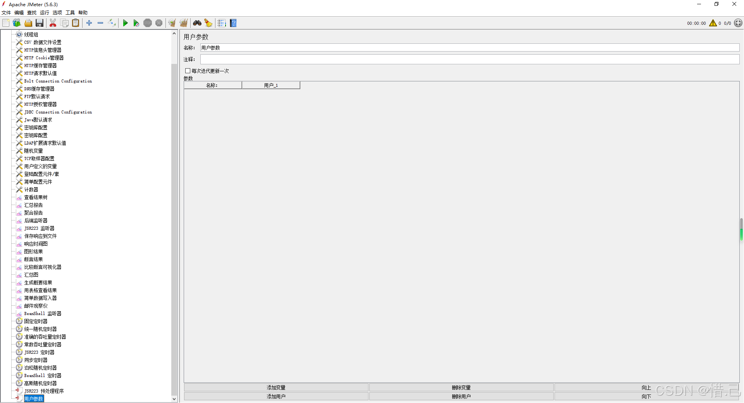Select 响应时间图 listener node

click(x=36, y=244)
